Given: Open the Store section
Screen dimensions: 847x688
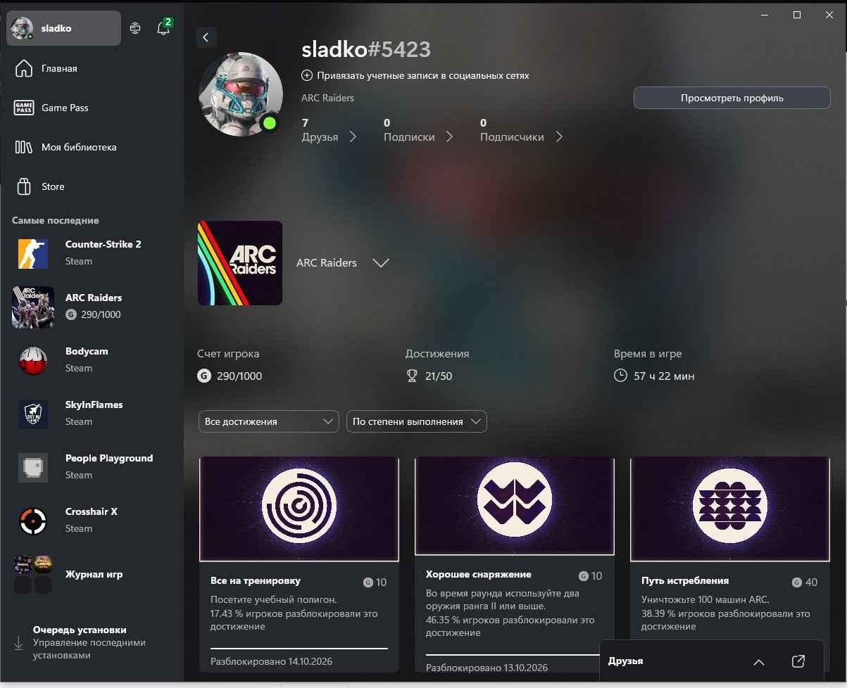Looking at the screenshot, I should (92, 186).
